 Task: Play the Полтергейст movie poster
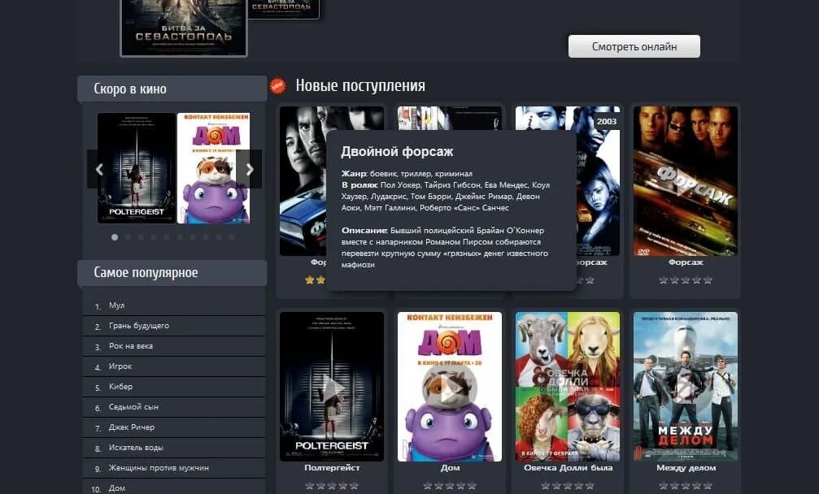(332, 387)
